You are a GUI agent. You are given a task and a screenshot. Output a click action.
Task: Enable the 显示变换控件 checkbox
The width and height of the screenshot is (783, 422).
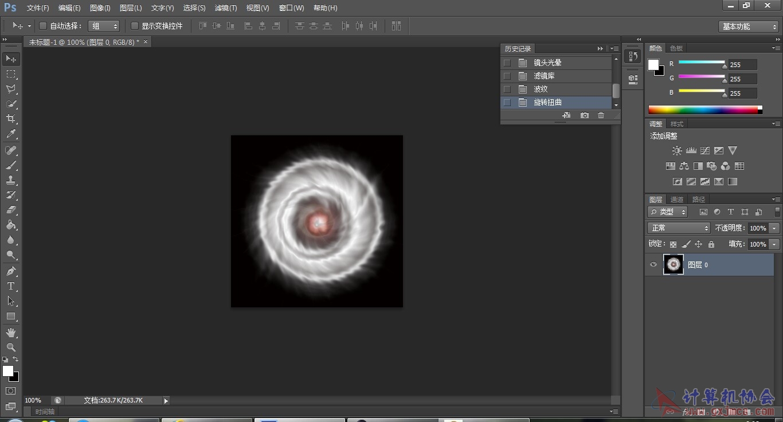tap(135, 26)
